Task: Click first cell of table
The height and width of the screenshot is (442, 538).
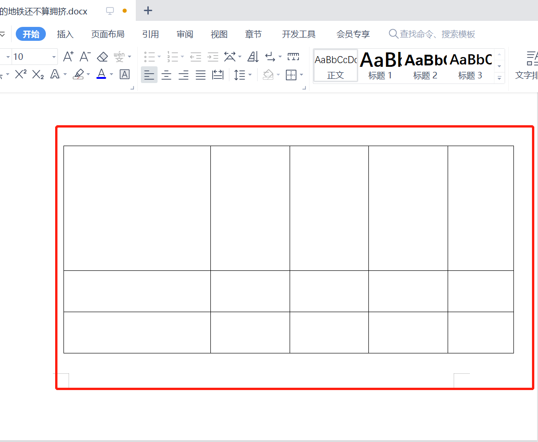Action: (x=137, y=208)
